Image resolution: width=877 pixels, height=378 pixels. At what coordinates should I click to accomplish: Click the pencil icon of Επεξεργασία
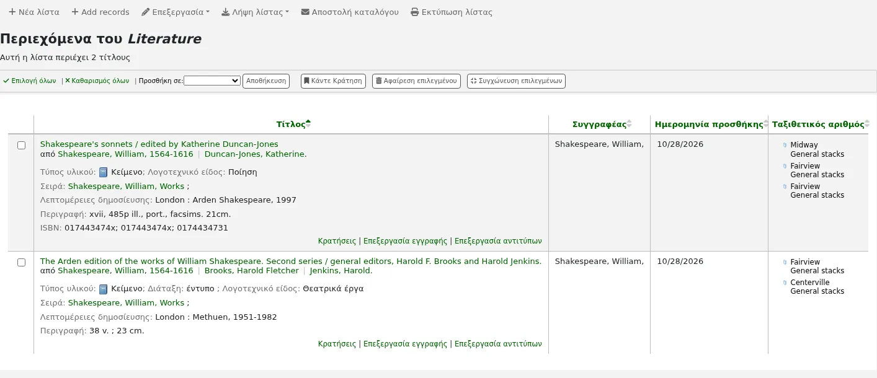pos(146,12)
